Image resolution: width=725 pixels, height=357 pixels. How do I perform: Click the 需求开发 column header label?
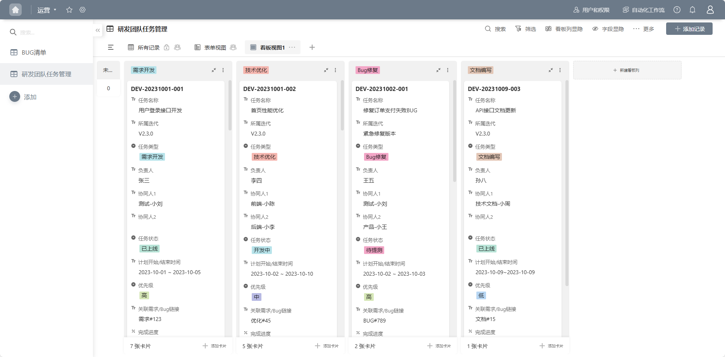144,70
